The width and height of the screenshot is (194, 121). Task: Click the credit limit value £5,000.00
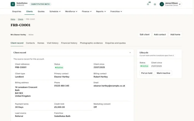point(59,107)
